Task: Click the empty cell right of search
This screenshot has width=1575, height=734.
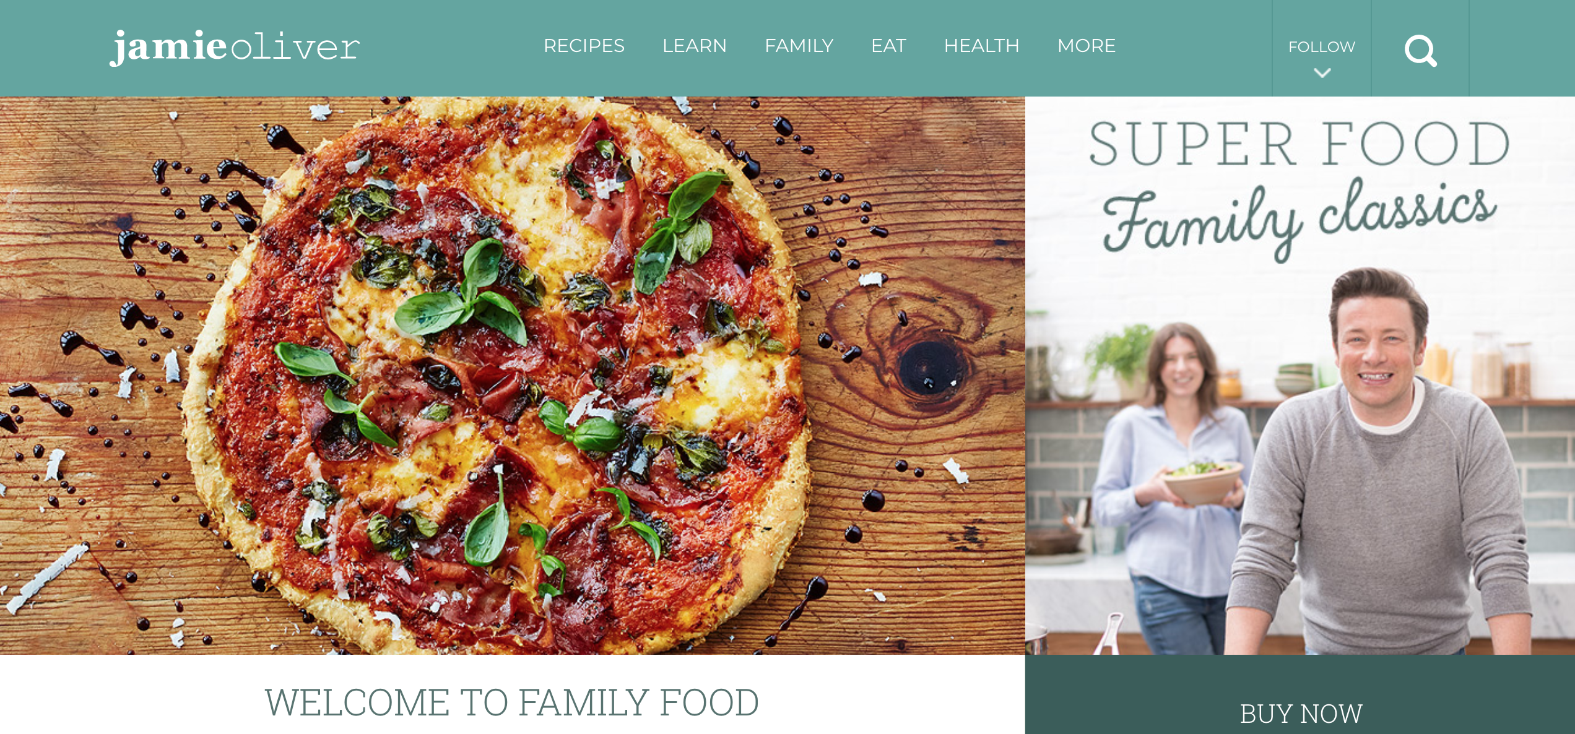Action: (x=1522, y=48)
